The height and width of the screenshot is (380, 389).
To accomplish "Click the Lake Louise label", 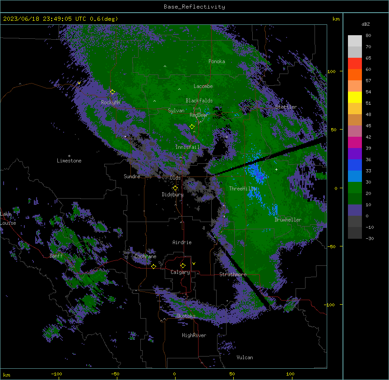I will coord(8,218).
